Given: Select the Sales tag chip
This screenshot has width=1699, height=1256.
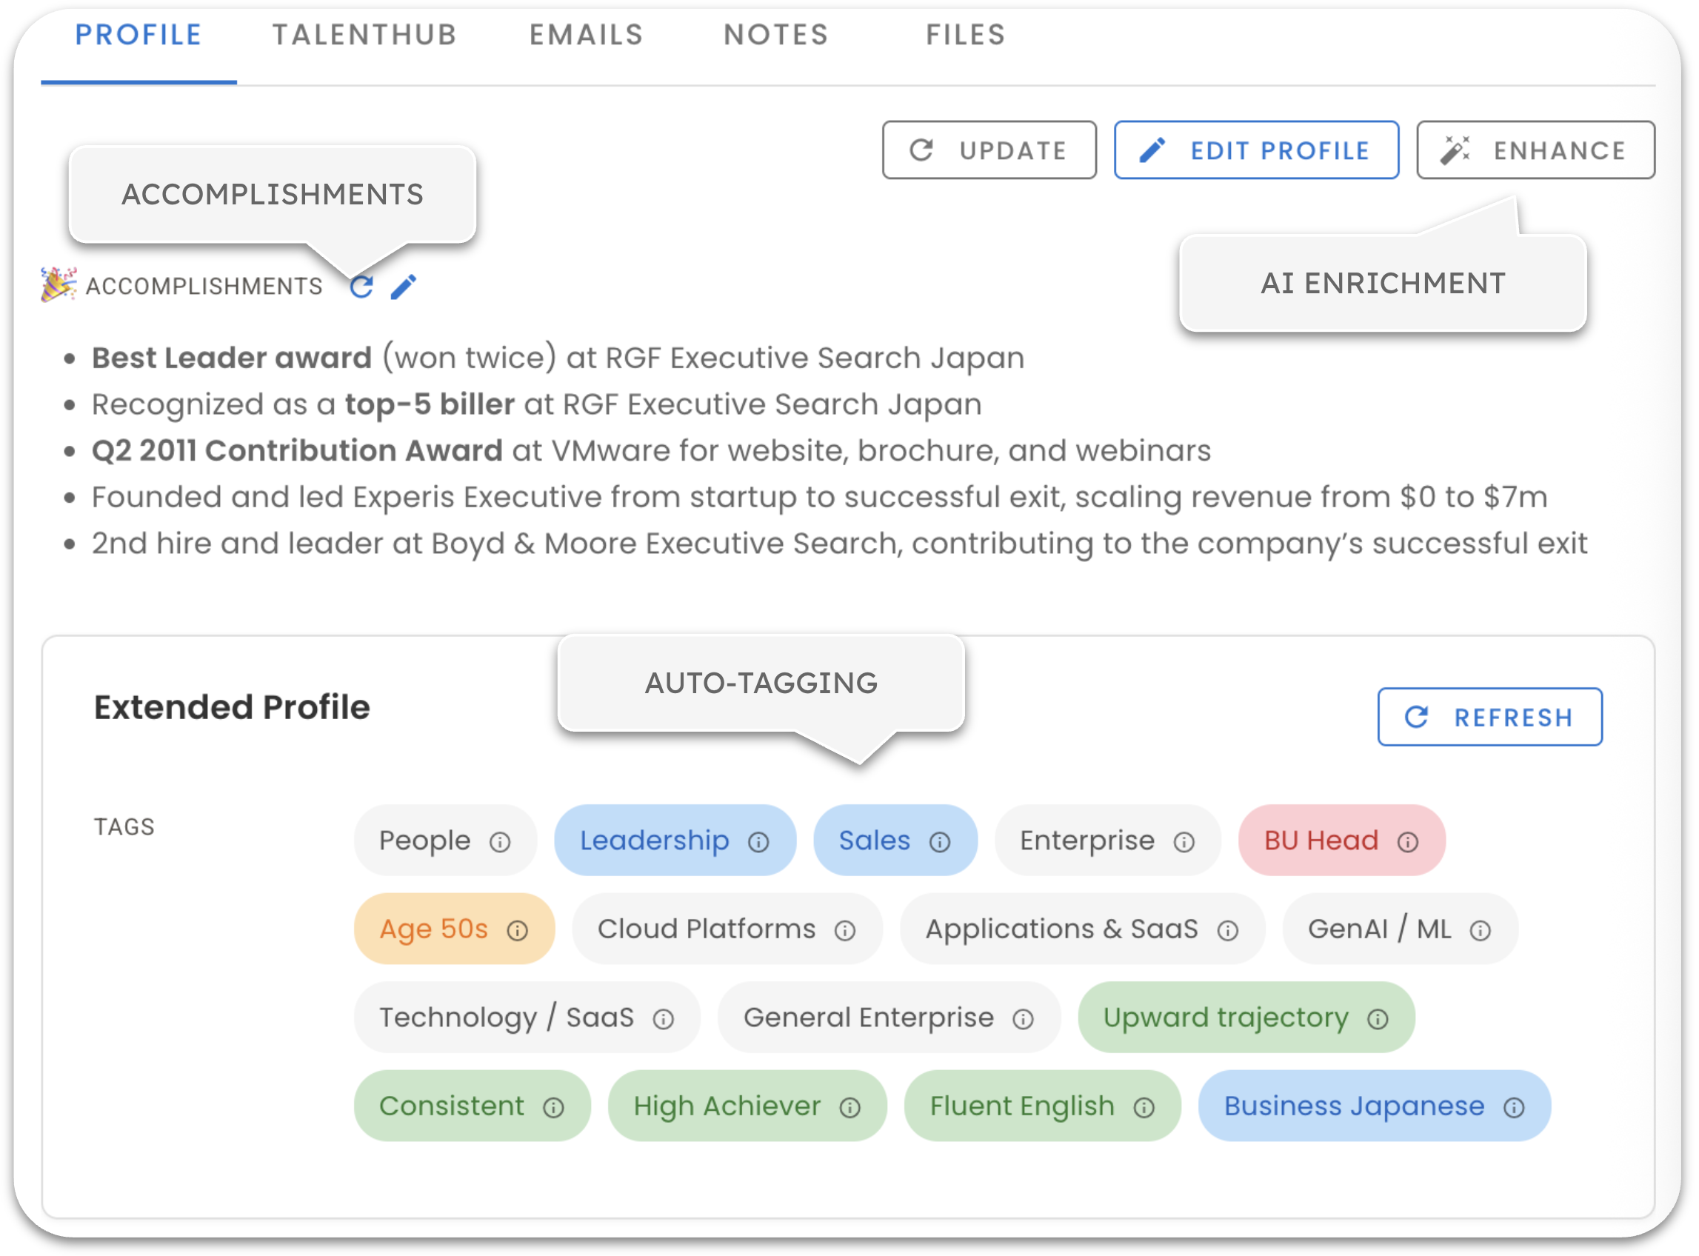Looking at the screenshot, I should point(874,841).
